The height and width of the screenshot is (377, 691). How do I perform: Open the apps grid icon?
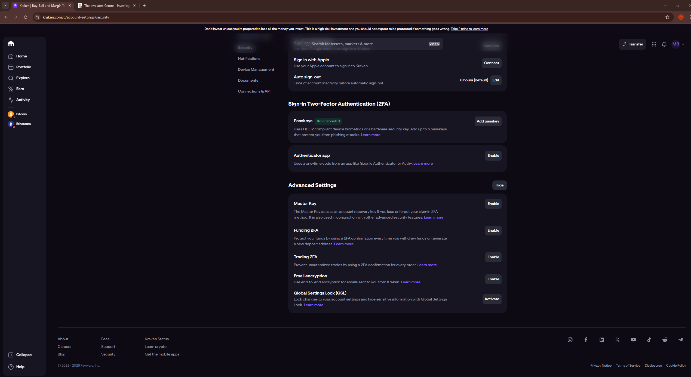click(x=654, y=44)
